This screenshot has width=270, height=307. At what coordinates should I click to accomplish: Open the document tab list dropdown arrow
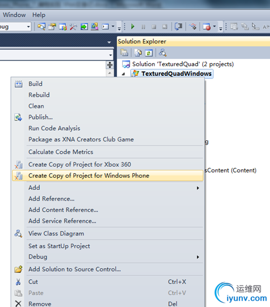(109, 42)
